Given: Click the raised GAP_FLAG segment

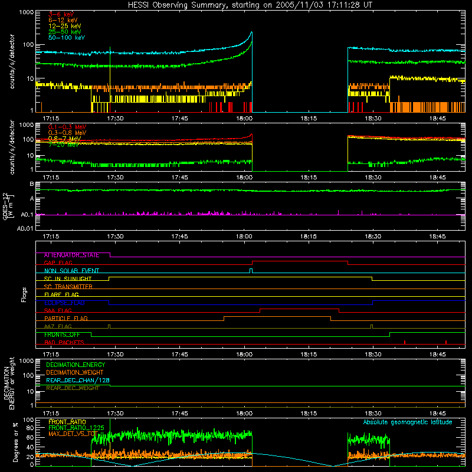Looking at the screenshot, I should click(300, 261).
